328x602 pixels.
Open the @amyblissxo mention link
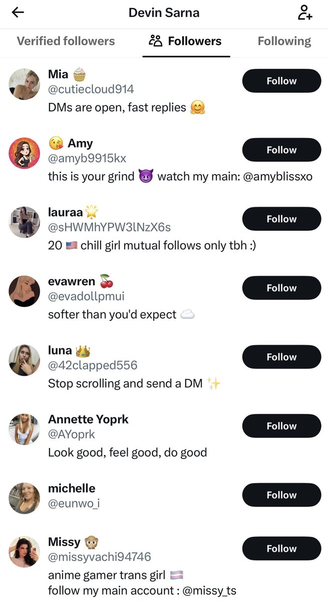[x=278, y=177]
